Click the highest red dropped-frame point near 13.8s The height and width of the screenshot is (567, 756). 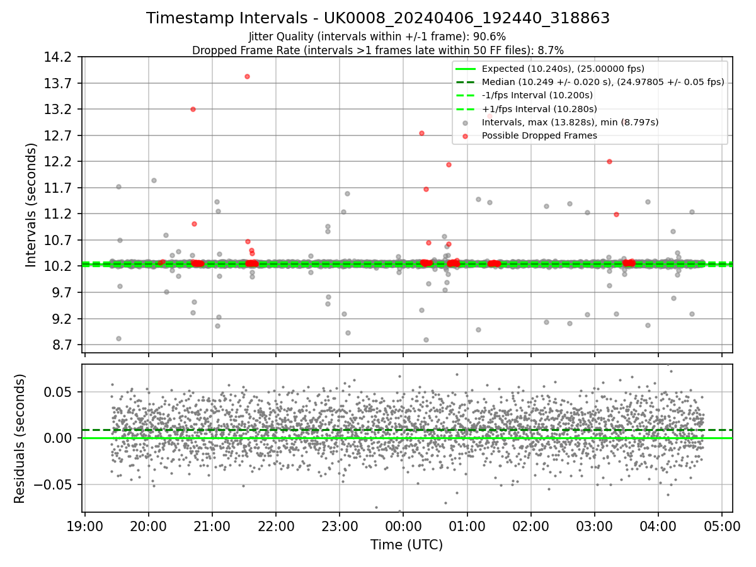[247, 76]
